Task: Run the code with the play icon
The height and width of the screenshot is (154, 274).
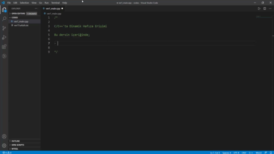Action: click(259, 9)
